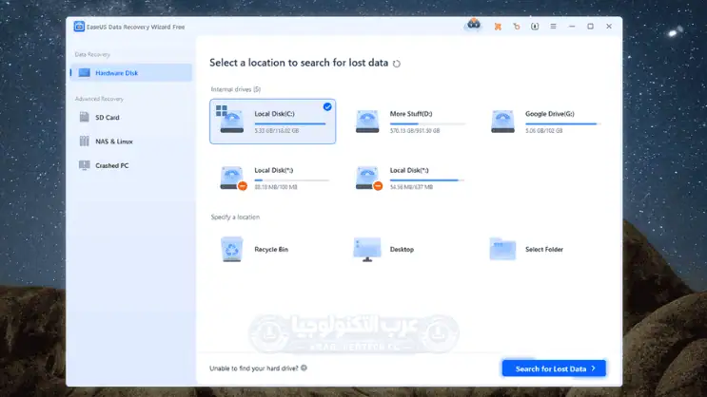Click the Crashed PC monitor icon
Viewport: 707px width, 397px height.
(85, 165)
